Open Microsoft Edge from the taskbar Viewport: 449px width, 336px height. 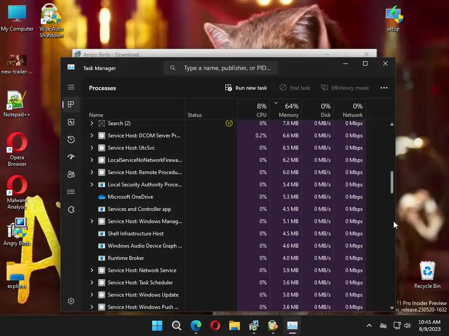(196, 325)
